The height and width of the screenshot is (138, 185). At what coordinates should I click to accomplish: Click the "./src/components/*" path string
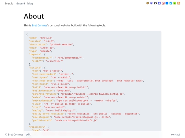tap(69, 58)
